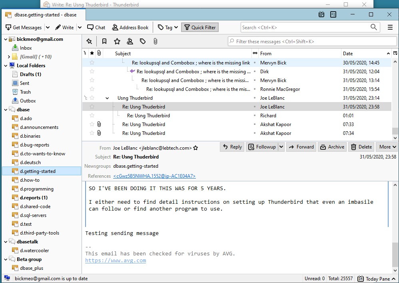Expand the [Gmail] folder
This screenshot has height=283, width=399.
pyautogui.click(x=9, y=57)
